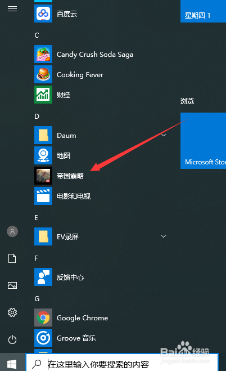
Task: Select the 地图 label text
Action: [64, 156]
